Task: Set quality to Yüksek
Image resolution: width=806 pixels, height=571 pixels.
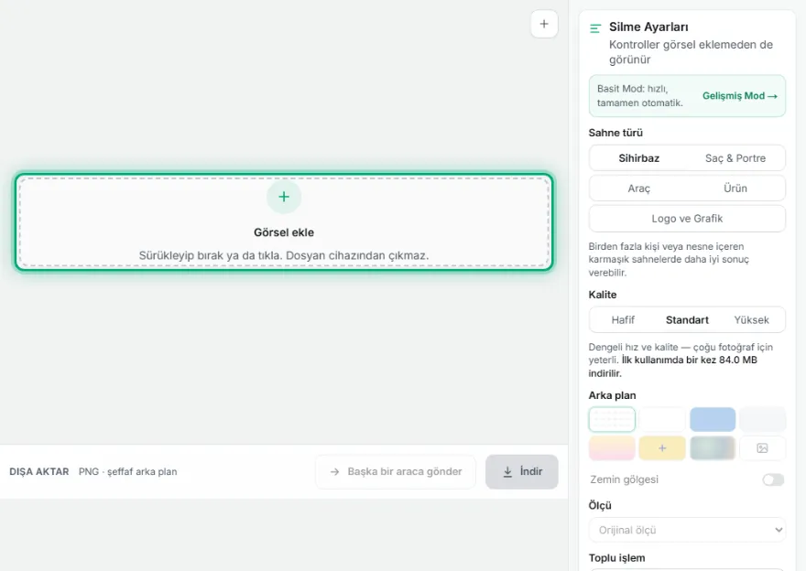Action: tap(752, 320)
